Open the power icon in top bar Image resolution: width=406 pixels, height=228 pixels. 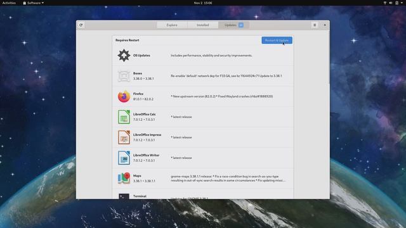tap(396, 3)
